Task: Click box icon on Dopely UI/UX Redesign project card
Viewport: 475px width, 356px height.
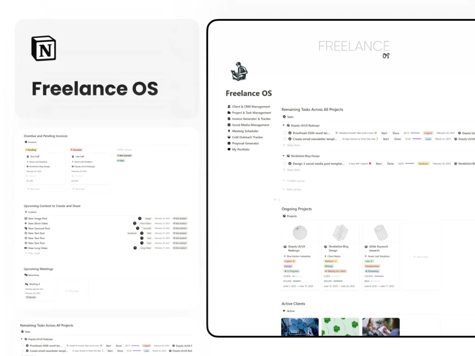Action: coord(285,247)
